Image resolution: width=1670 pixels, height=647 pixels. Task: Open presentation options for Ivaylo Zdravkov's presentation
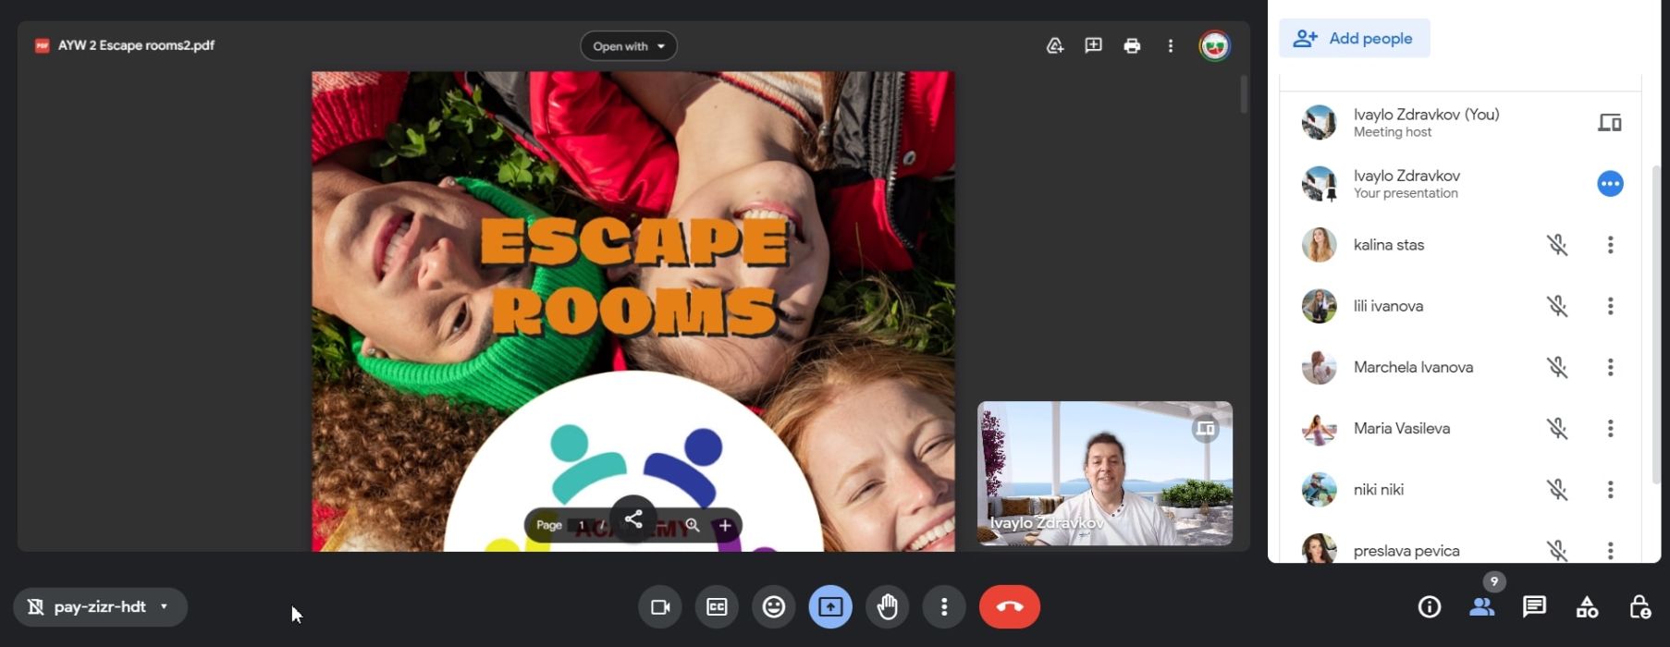tap(1610, 184)
